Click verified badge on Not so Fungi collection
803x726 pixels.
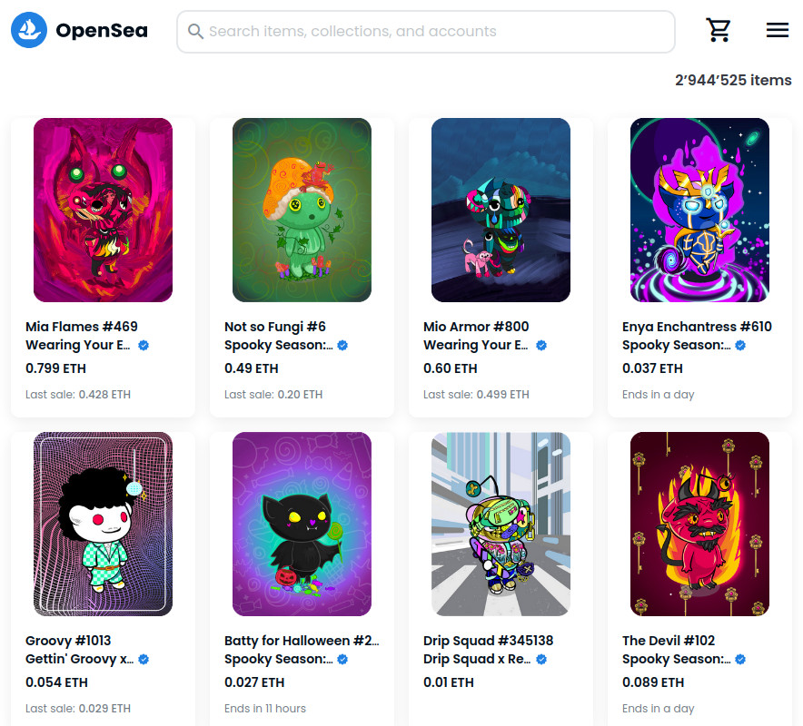[342, 346]
